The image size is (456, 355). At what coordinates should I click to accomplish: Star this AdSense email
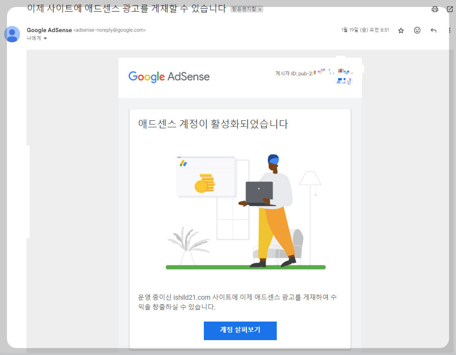click(x=401, y=30)
